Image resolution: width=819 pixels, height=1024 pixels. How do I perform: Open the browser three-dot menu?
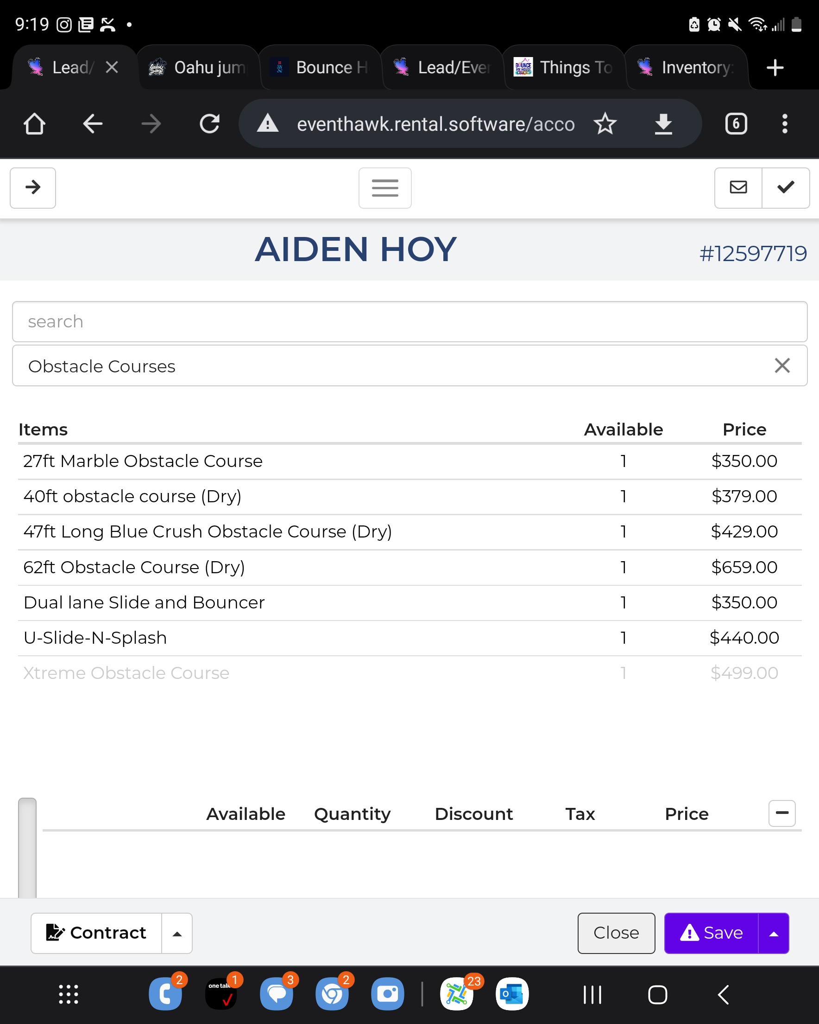tap(784, 124)
